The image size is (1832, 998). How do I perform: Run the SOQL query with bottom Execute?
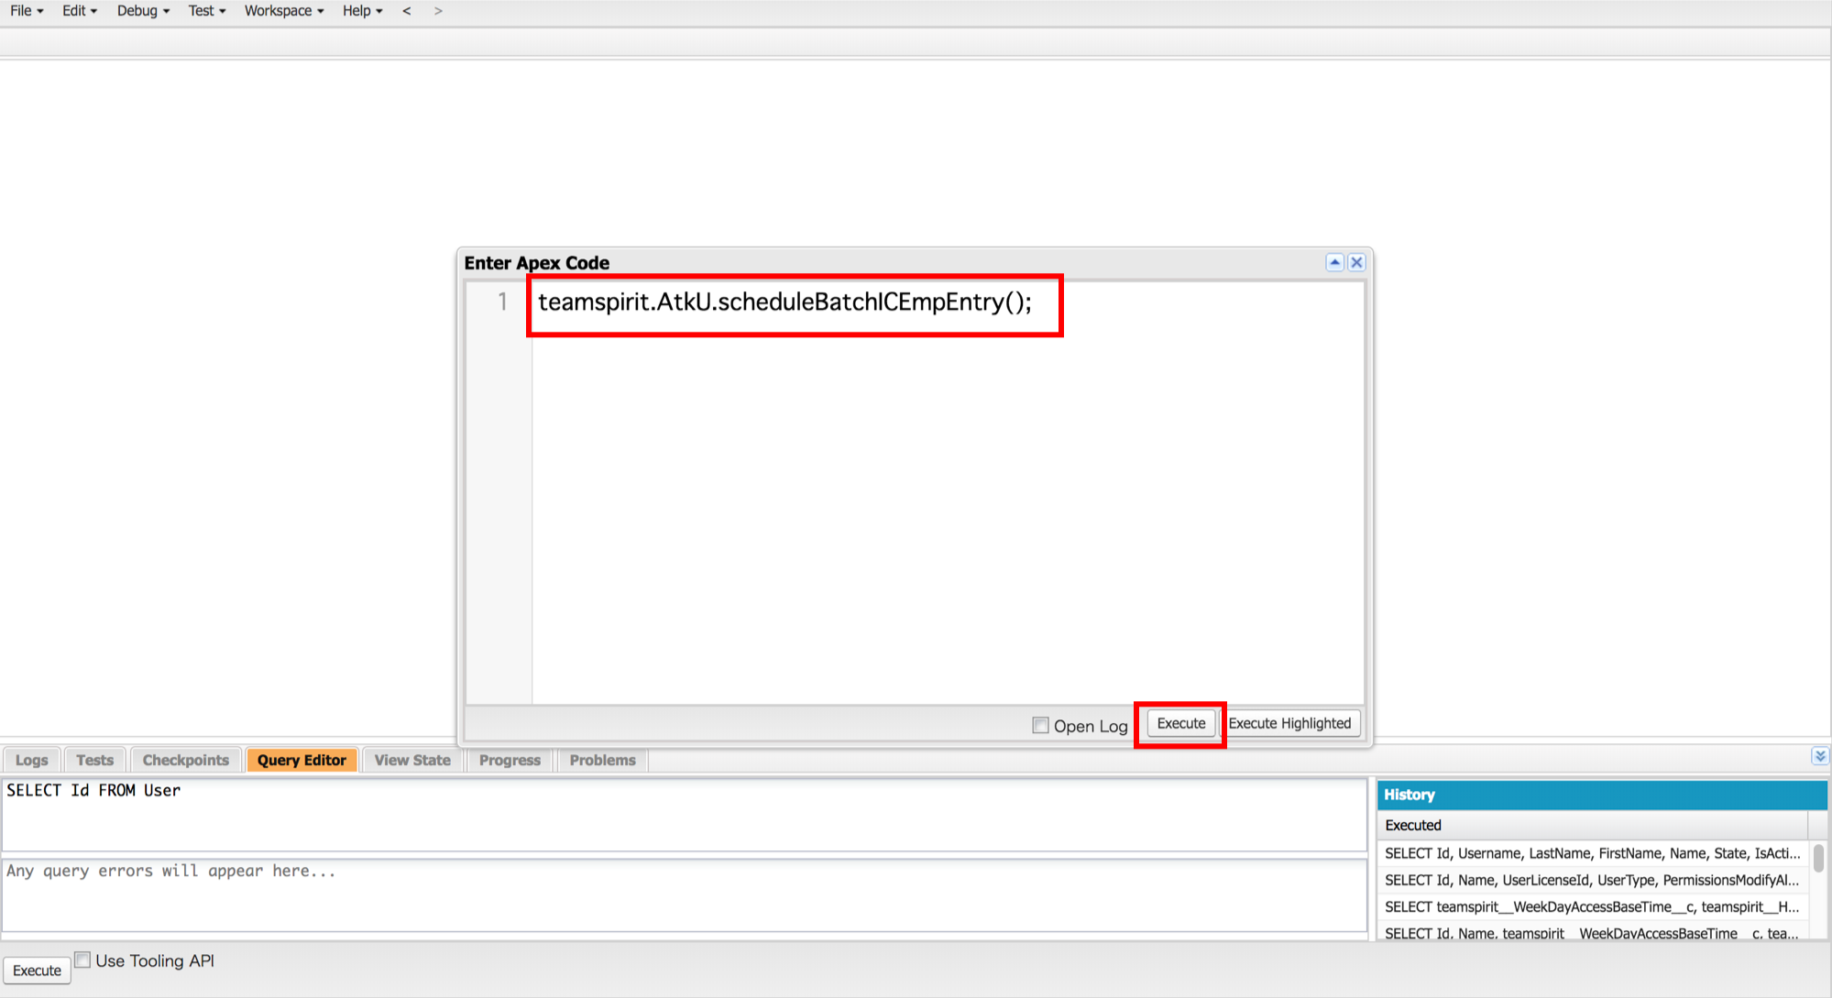pos(37,971)
